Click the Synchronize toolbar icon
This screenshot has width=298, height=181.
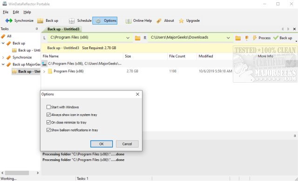click(9, 20)
